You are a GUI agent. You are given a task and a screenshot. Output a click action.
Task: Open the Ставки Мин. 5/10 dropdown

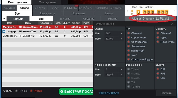coord(114,34)
